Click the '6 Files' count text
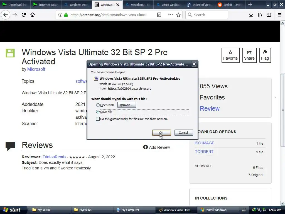 click(x=258, y=167)
